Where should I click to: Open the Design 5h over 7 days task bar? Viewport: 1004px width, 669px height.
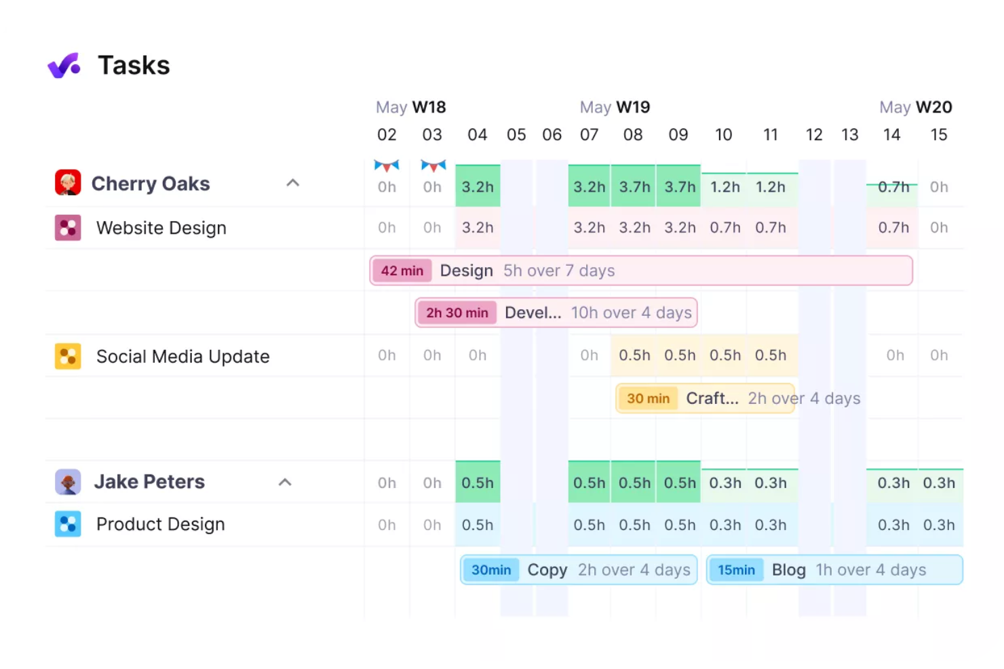(641, 270)
